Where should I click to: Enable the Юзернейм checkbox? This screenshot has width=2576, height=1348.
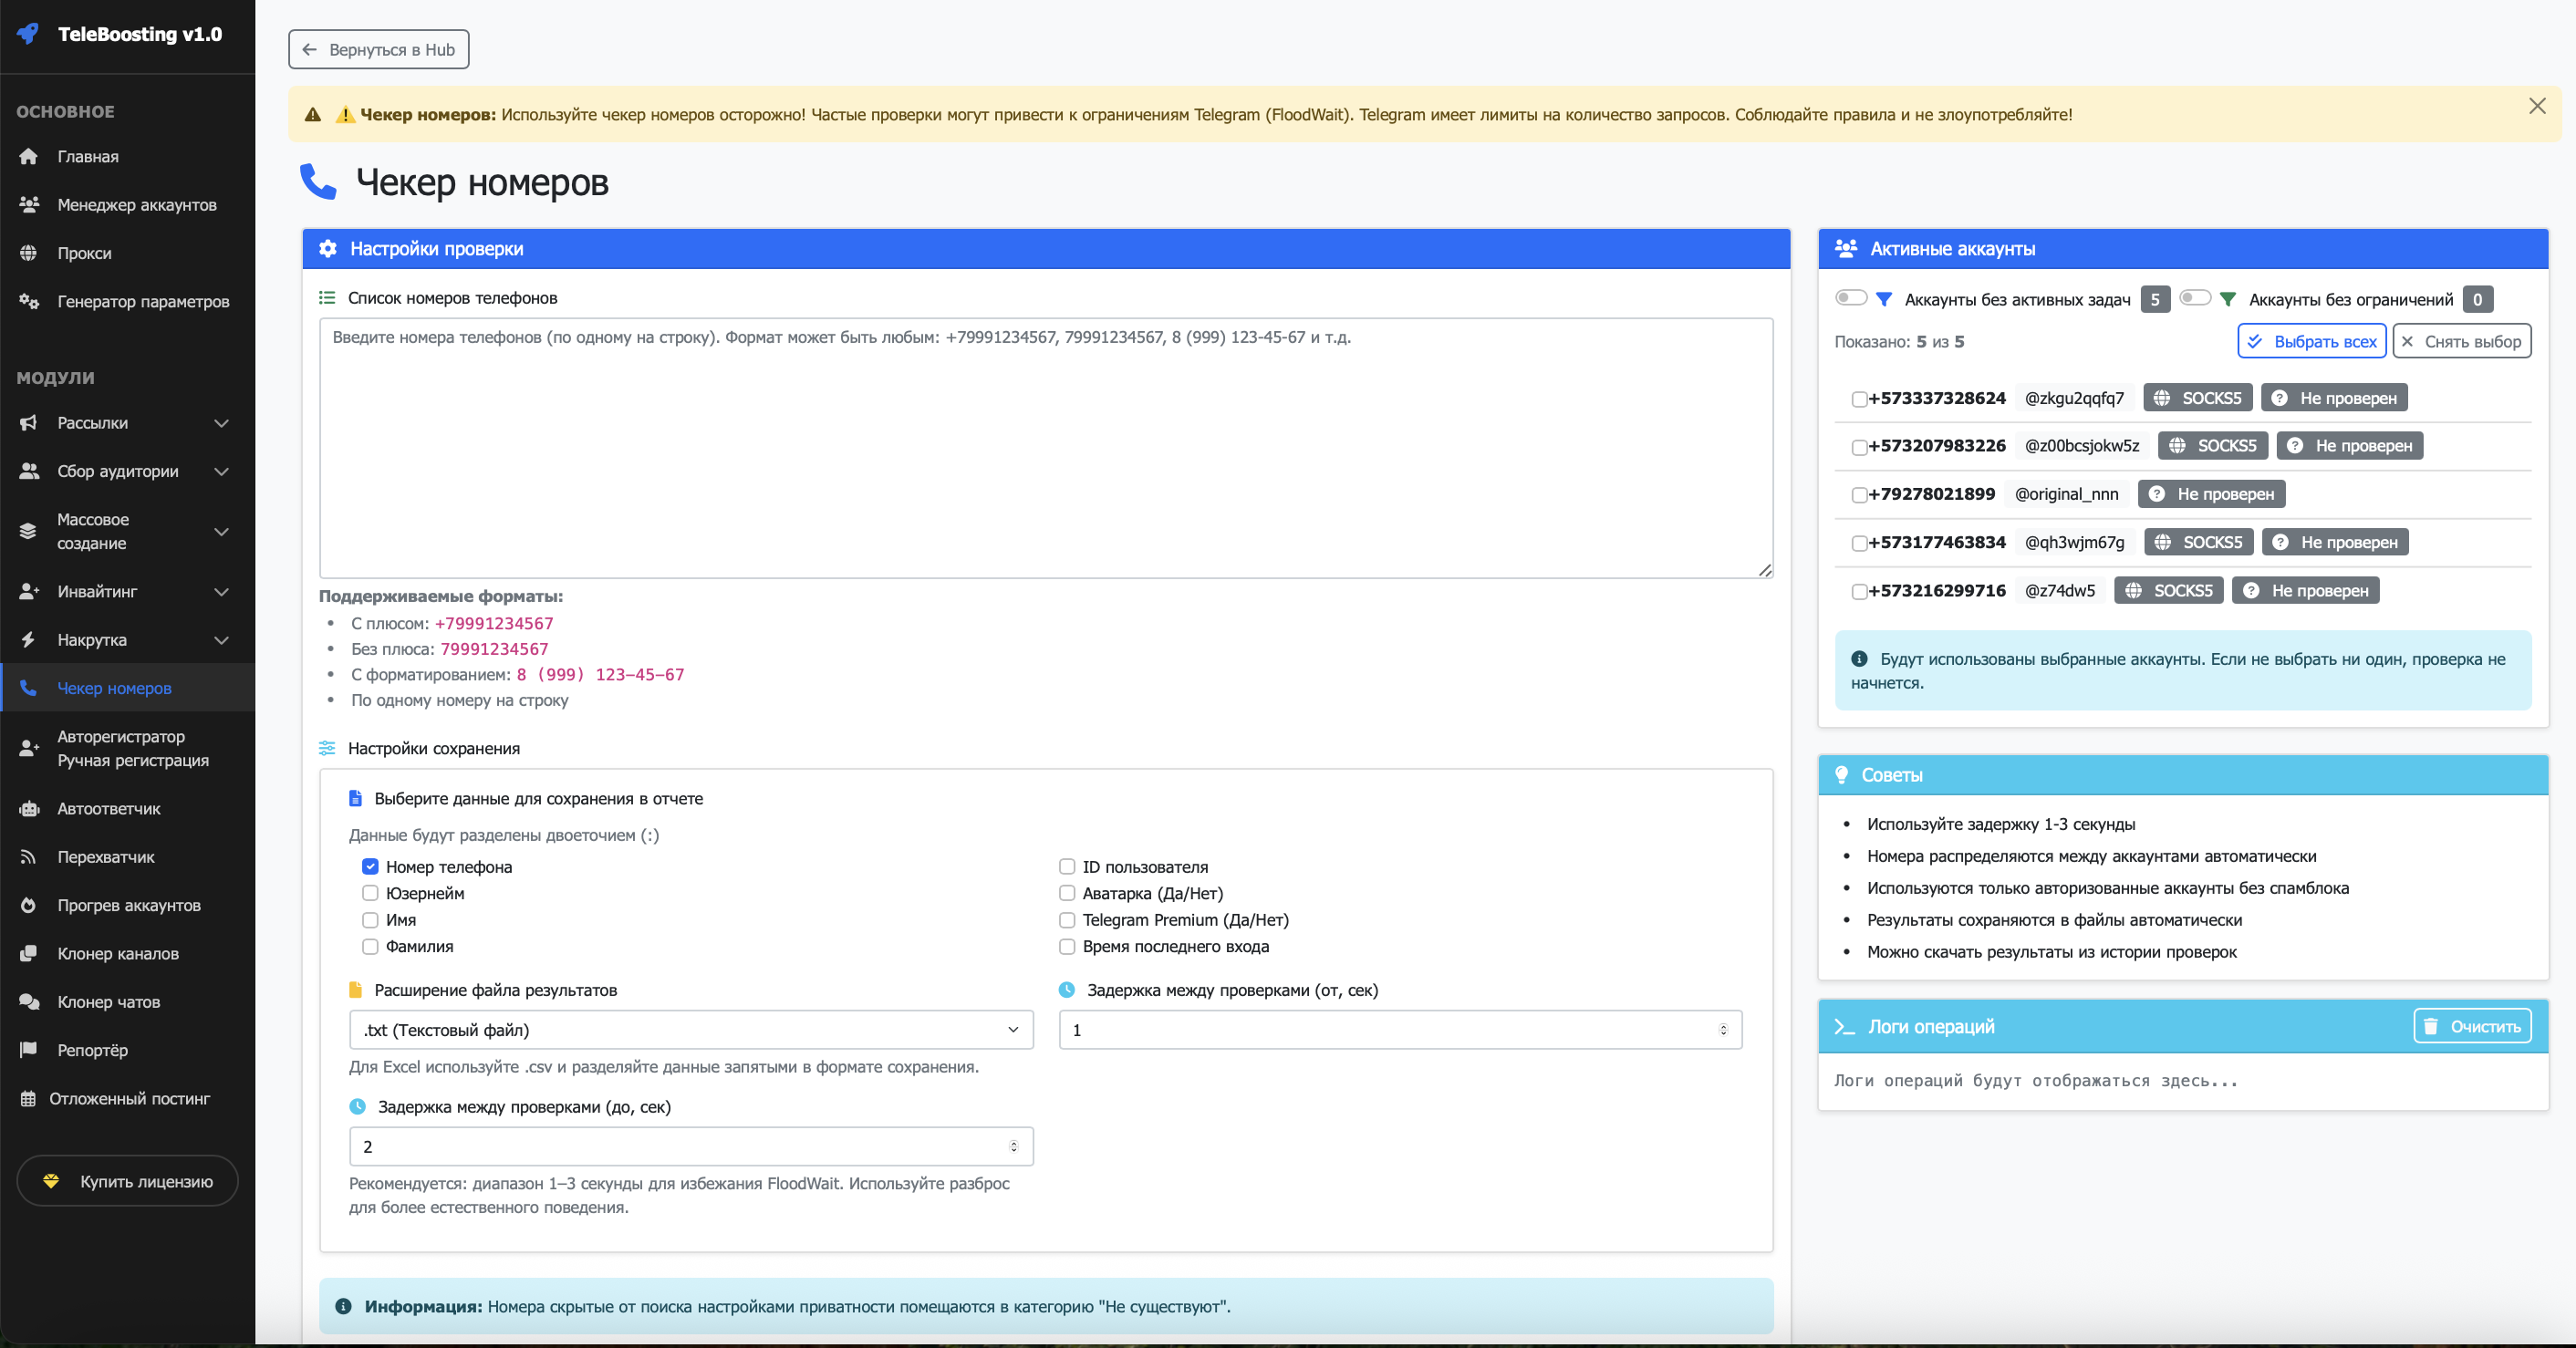tap(370, 893)
